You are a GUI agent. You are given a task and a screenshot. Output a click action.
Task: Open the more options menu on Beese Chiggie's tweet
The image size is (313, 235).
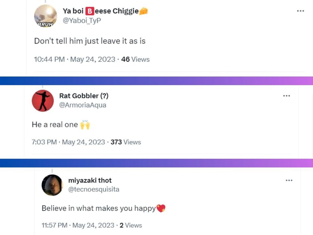301,11
